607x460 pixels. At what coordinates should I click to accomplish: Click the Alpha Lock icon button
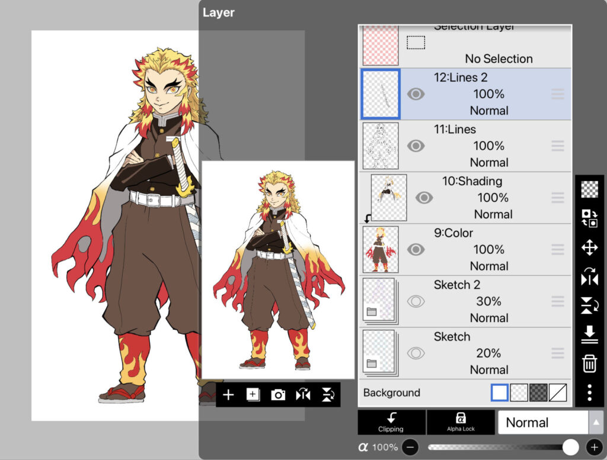pos(461,422)
